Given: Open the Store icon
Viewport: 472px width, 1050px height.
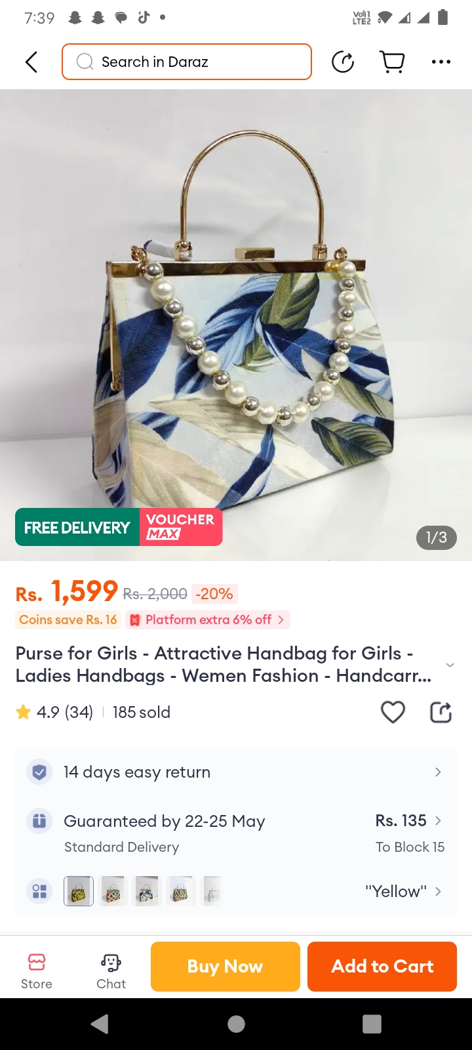Looking at the screenshot, I should (37, 971).
